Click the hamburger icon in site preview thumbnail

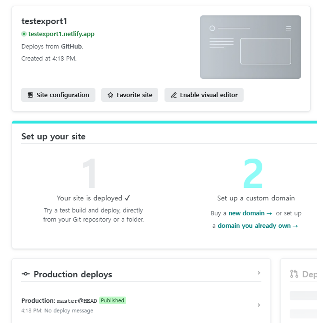pyautogui.click(x=289, y=28)
